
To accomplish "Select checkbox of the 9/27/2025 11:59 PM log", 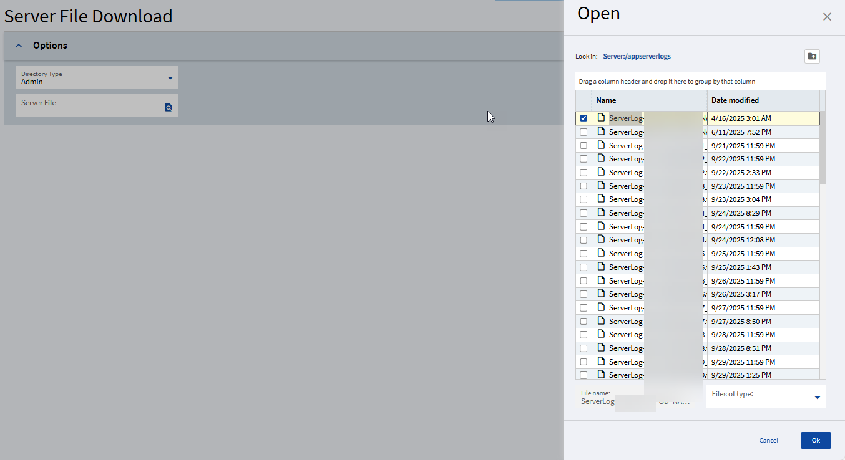I will 584,308.
